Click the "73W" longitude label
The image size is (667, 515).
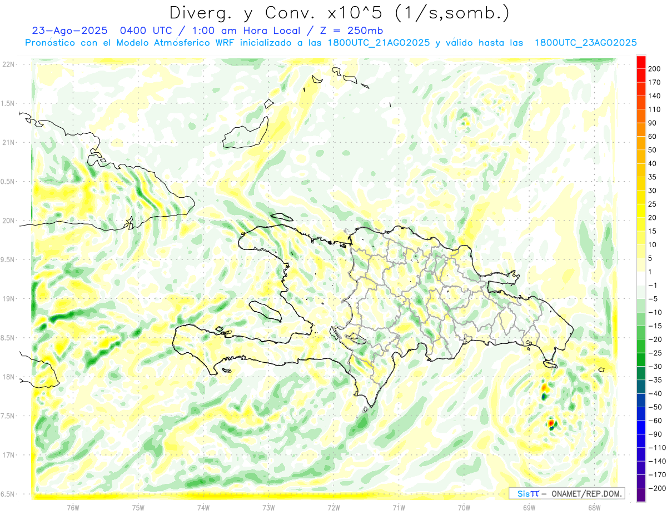(x=268, y=507)
